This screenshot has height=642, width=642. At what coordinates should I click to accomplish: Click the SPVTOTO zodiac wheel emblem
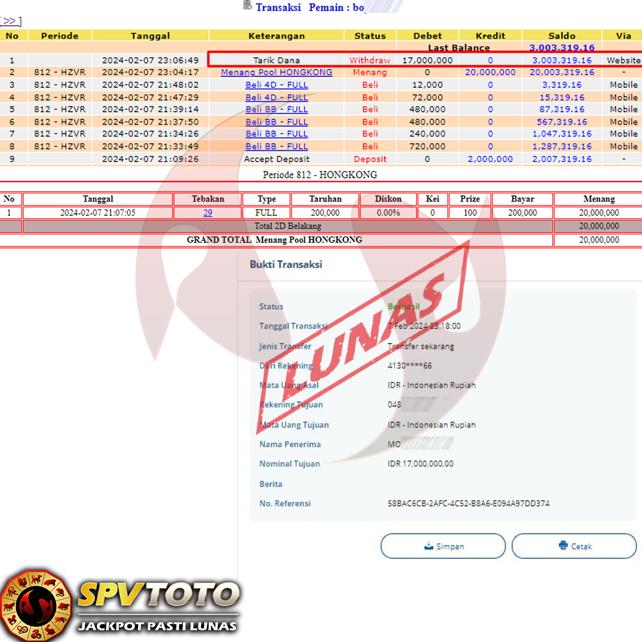[x=35, y=605]
